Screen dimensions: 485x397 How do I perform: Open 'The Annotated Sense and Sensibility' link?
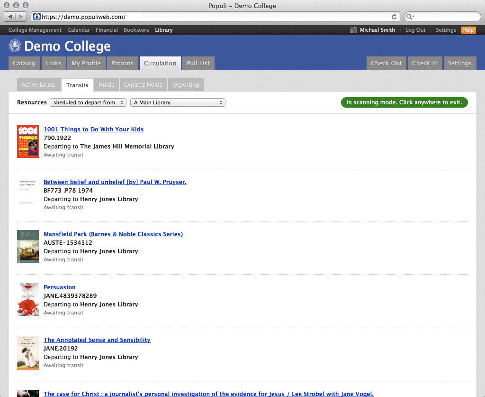[97, 340]
